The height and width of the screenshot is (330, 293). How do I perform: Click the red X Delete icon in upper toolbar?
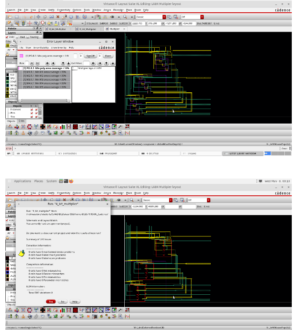click(58, 17)
